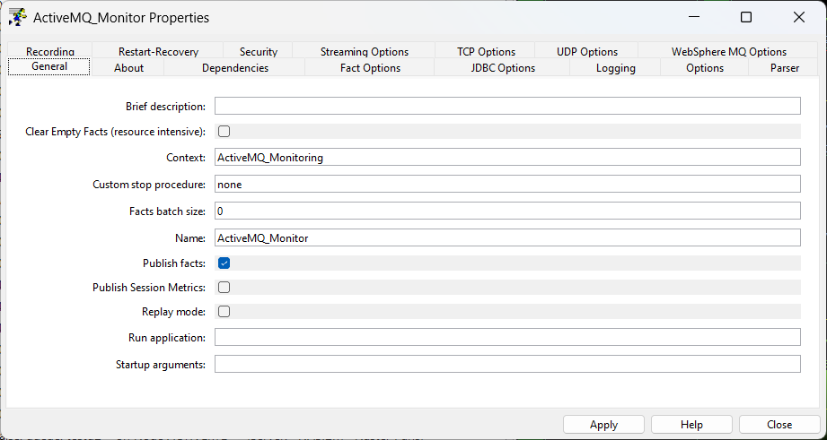
Task: Click the 'Publish Session Metrics:' label
Action: tap(149, 288)
